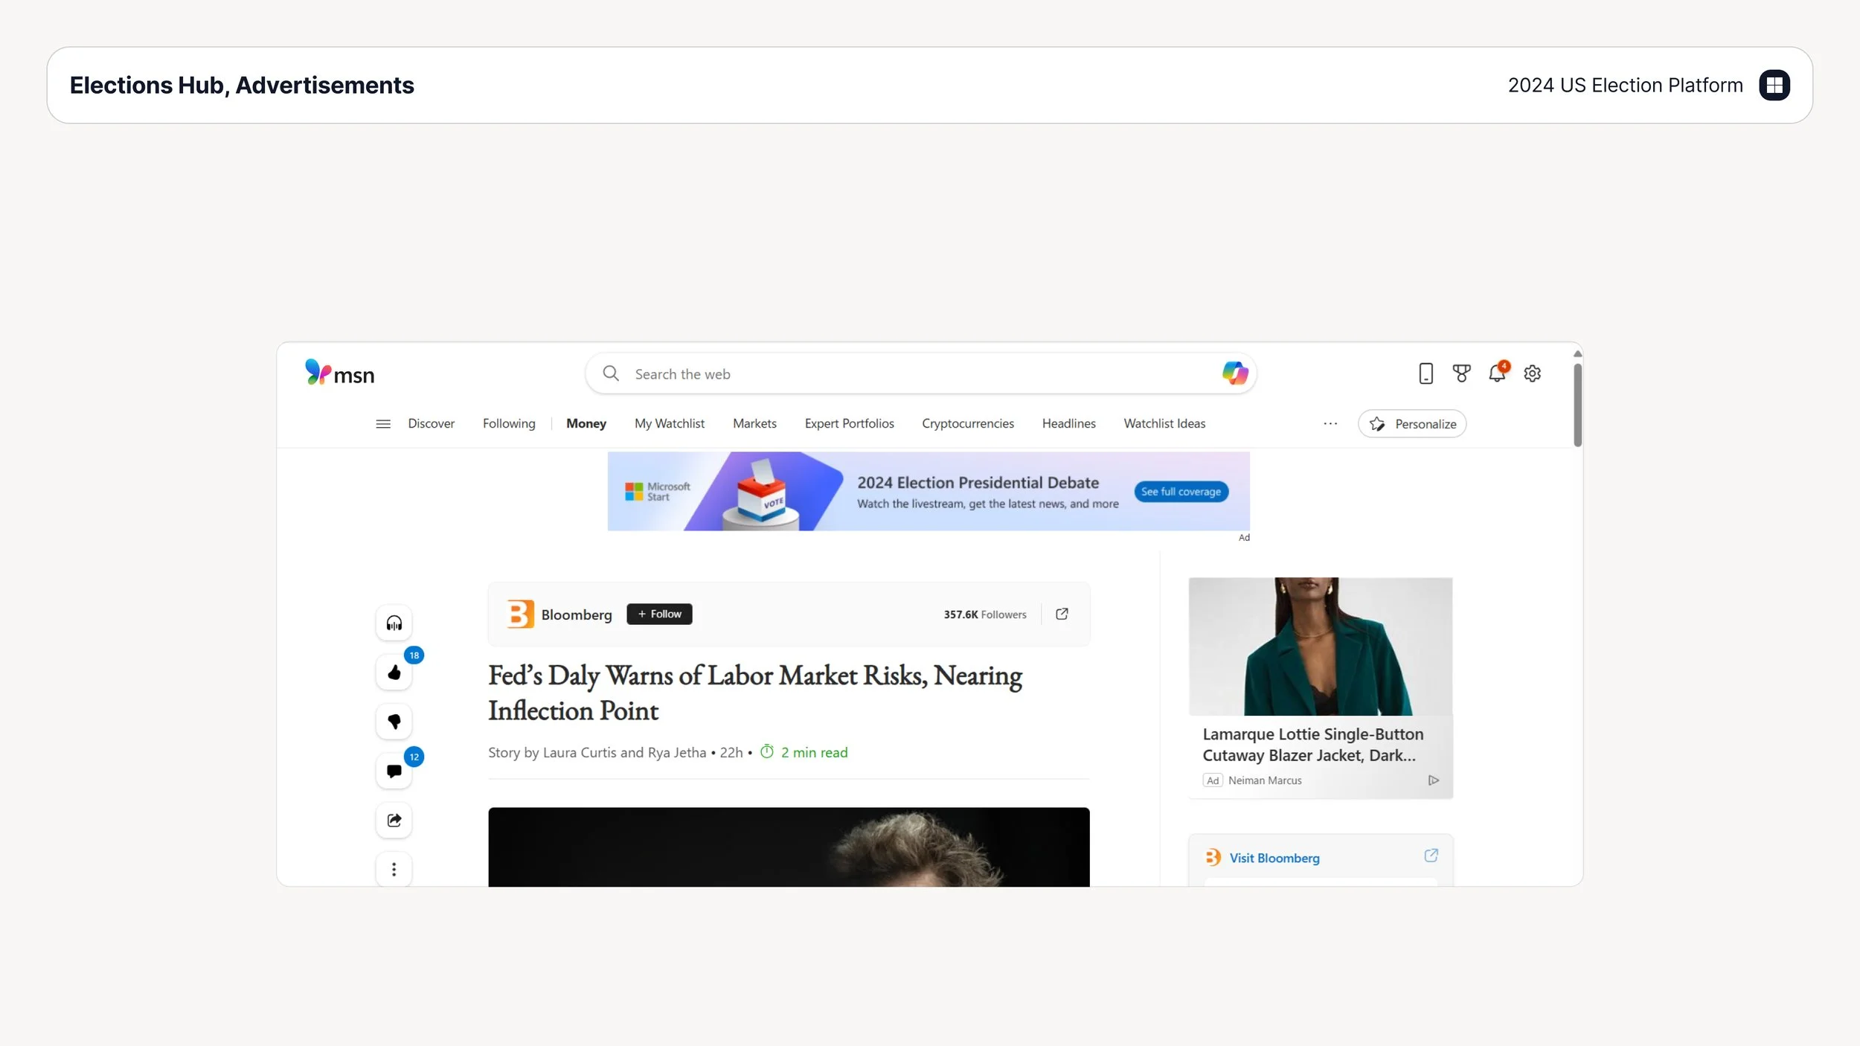Open the notifications bell icon
The width and height of the screenshot is (1860, 1046).
pos(1496,373)
